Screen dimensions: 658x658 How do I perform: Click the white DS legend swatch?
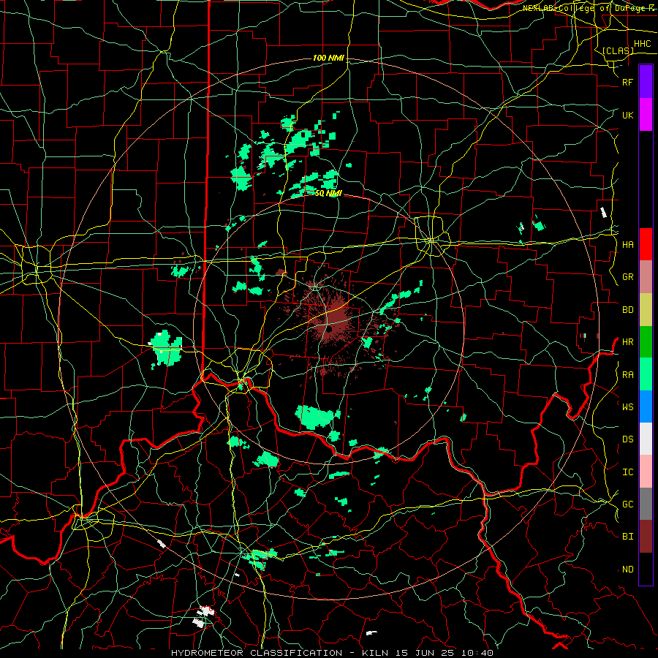click(646, 439)
